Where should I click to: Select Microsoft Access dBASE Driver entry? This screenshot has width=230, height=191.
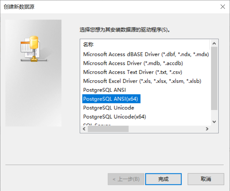click(x=146, y=54)
